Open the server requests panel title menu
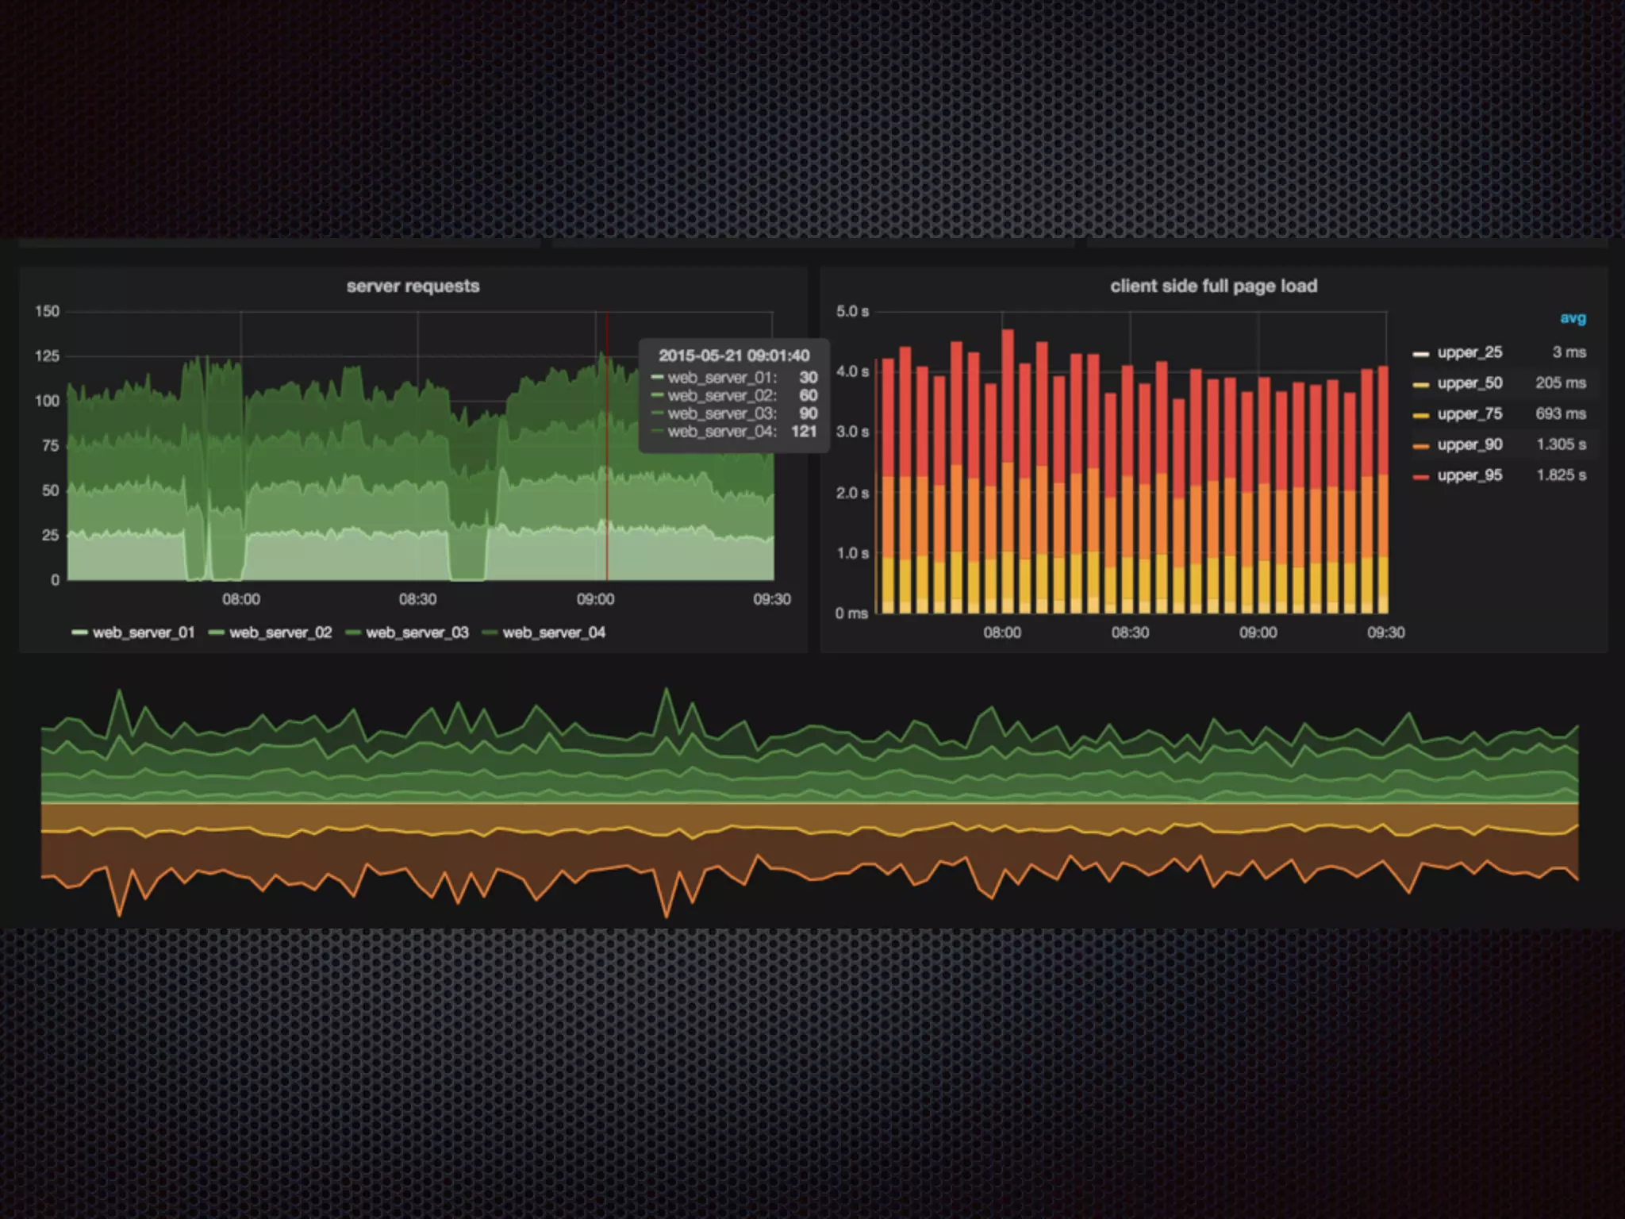The width and height of the screenshot is (1625, 1219). (413, 286)
